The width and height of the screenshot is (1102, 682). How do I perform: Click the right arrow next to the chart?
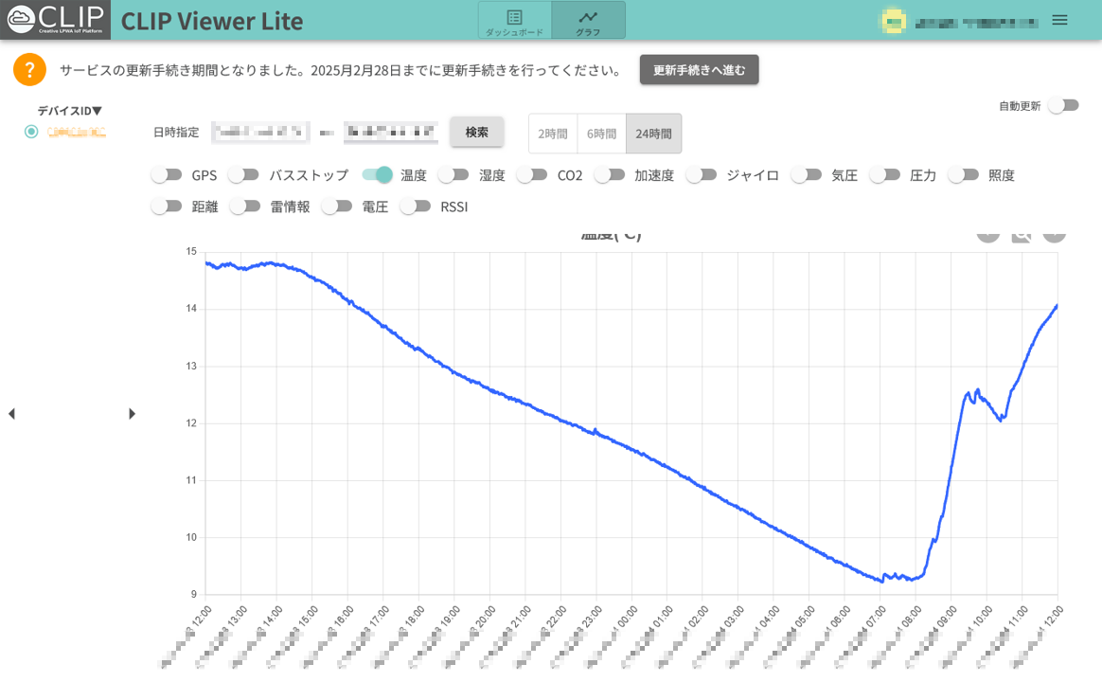tap(132, 414)
